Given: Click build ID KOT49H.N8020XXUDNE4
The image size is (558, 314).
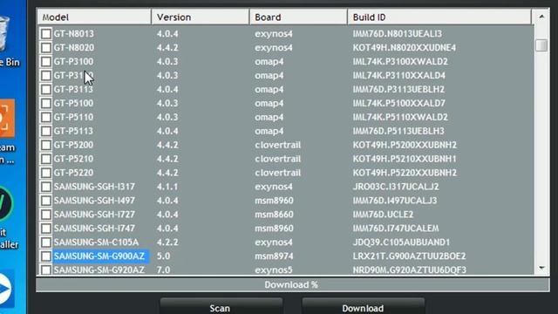Looking at the screenshot, I should tap(405, 48).
